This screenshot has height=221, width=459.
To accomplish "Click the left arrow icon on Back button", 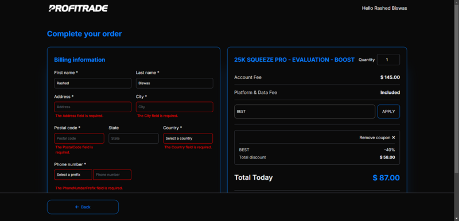I will [x=77, y=207].
